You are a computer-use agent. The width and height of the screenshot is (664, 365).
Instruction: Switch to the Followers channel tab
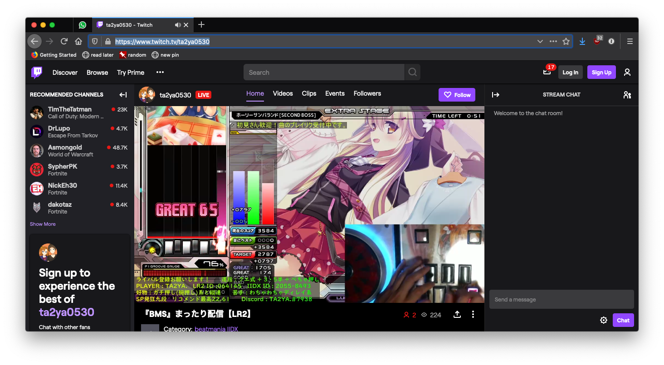click(367, 93)
